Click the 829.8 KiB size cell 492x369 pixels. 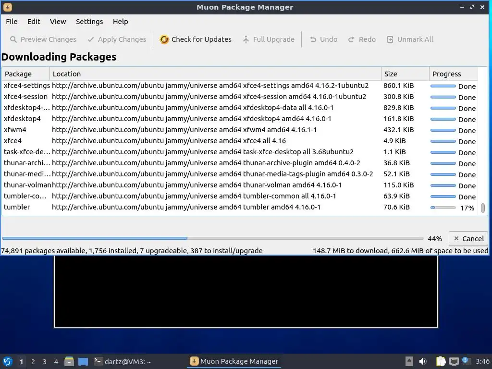(398, 108)
